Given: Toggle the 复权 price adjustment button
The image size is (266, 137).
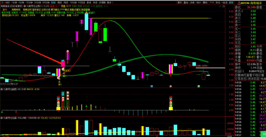Looking at the screenshot, I should point(179,2).
